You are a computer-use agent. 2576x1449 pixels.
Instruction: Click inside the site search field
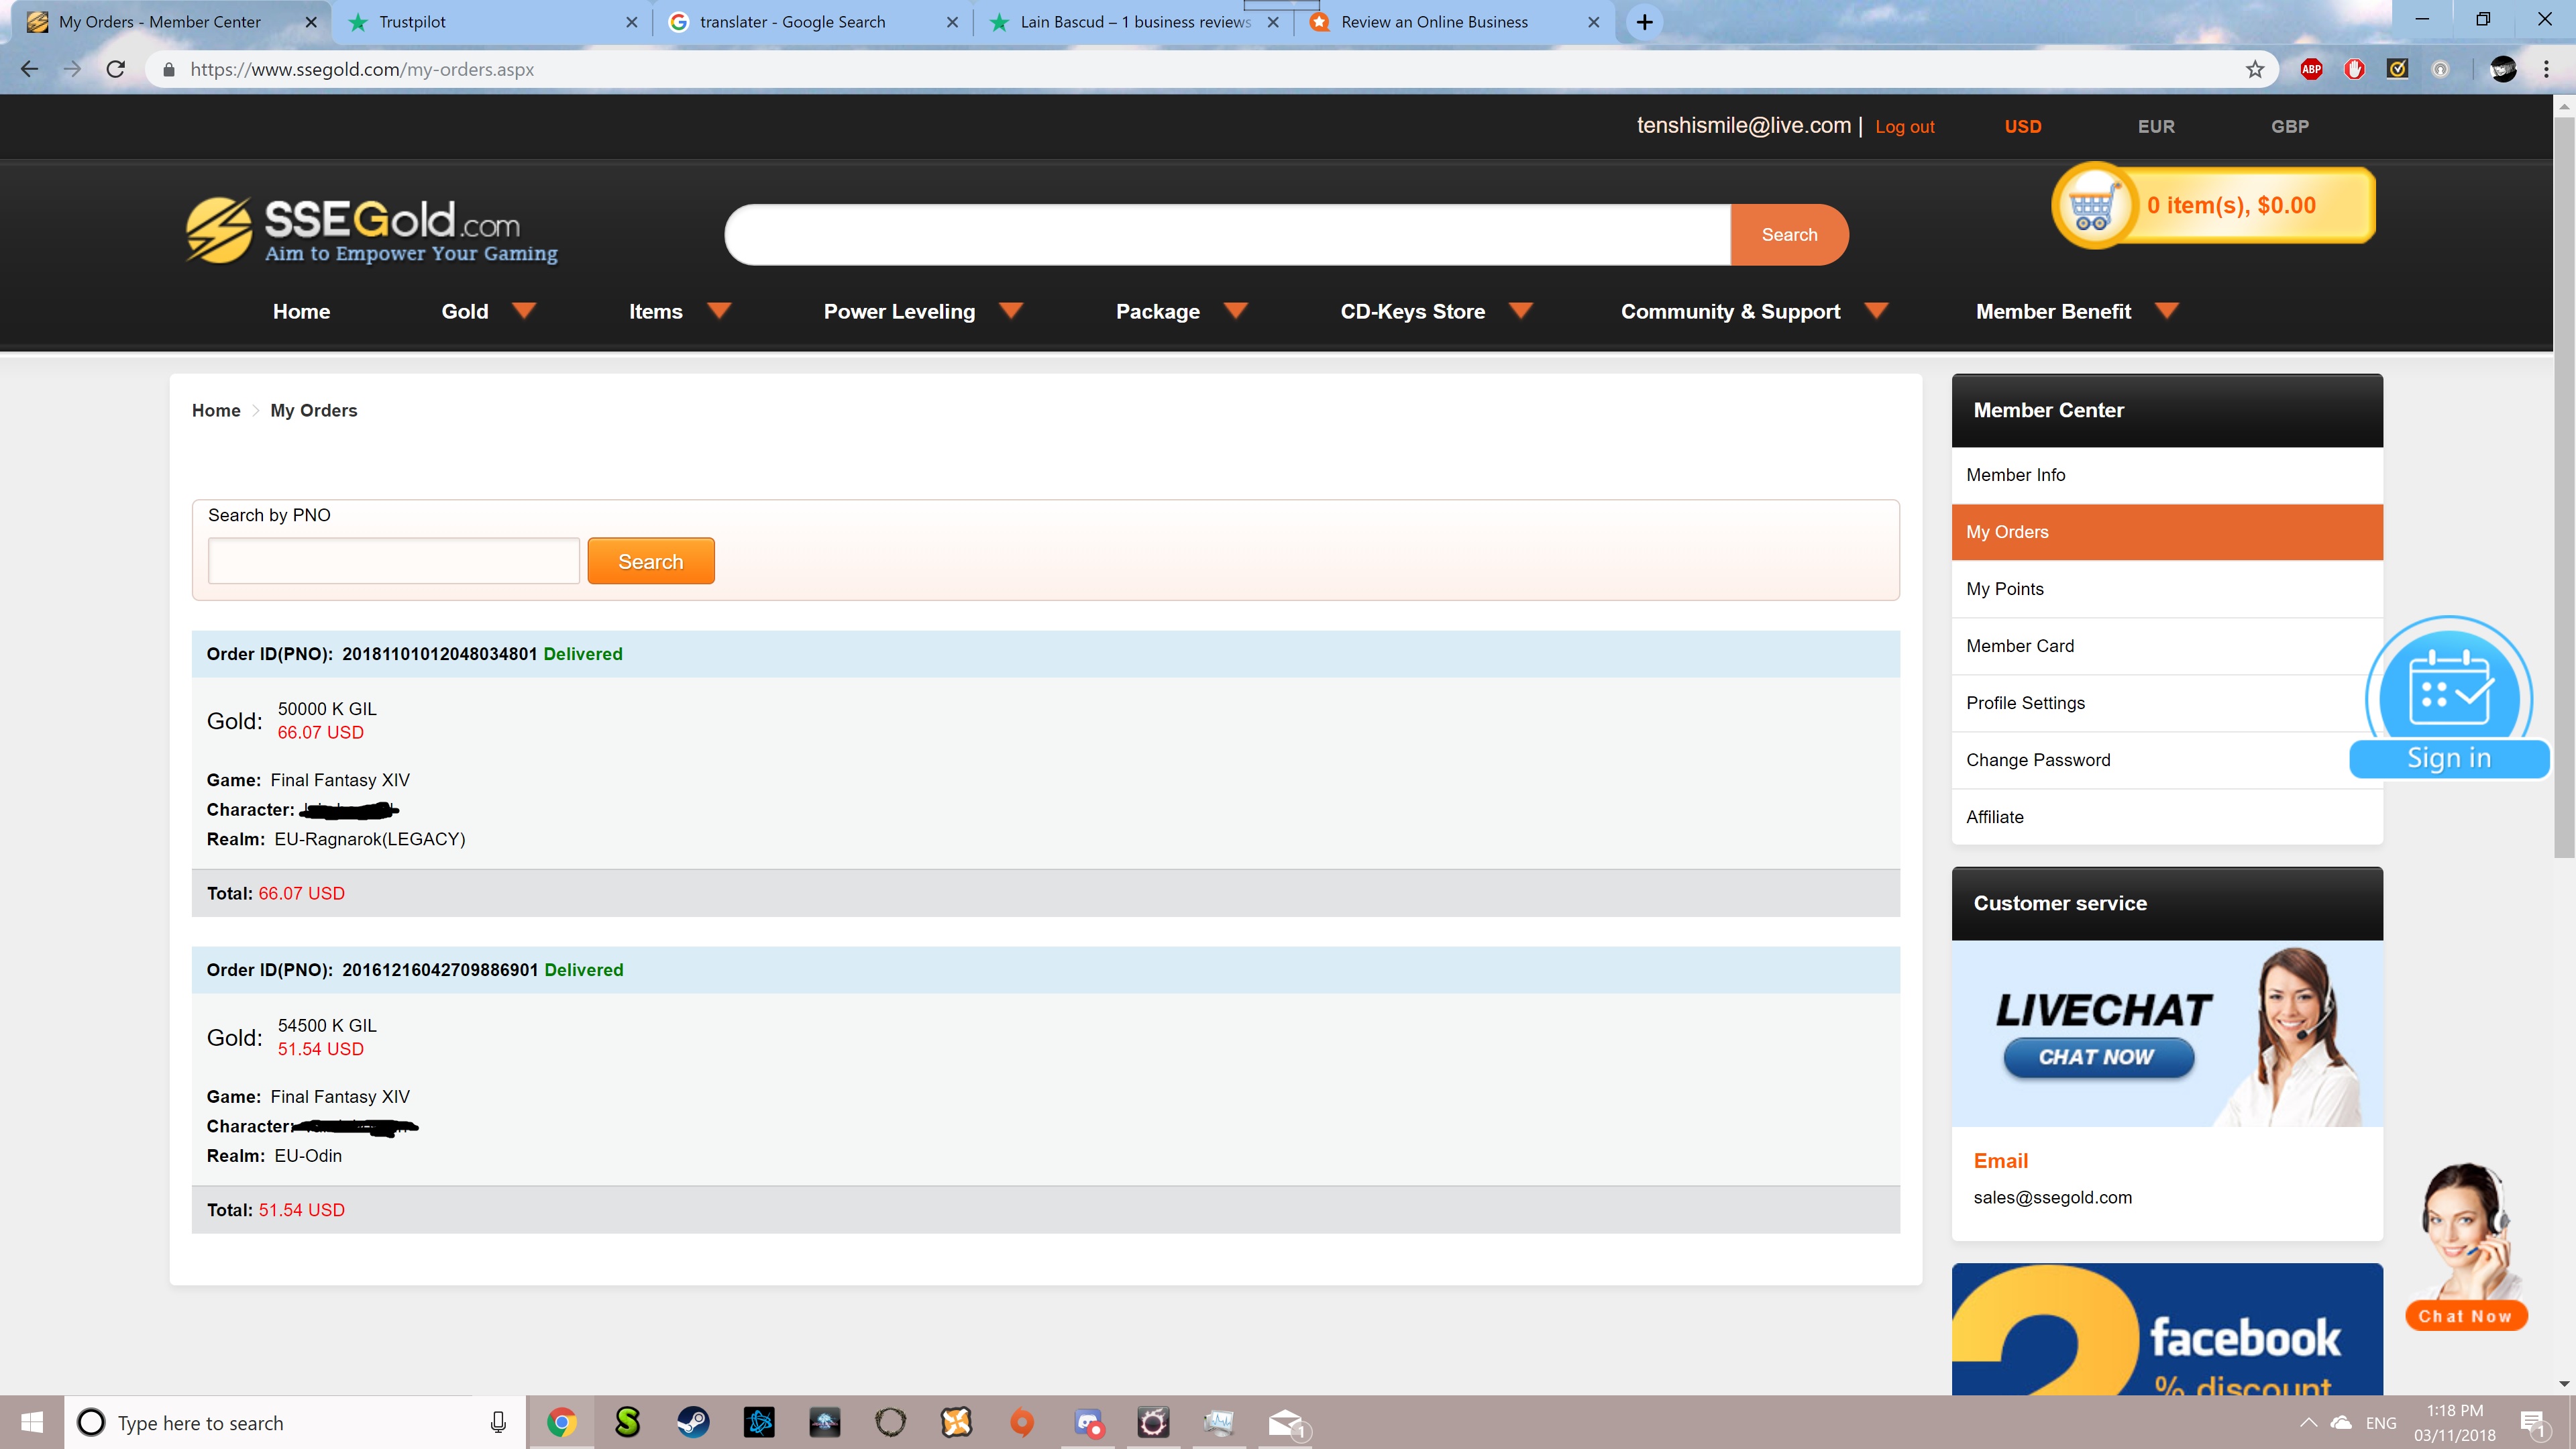coord(1228,234)
